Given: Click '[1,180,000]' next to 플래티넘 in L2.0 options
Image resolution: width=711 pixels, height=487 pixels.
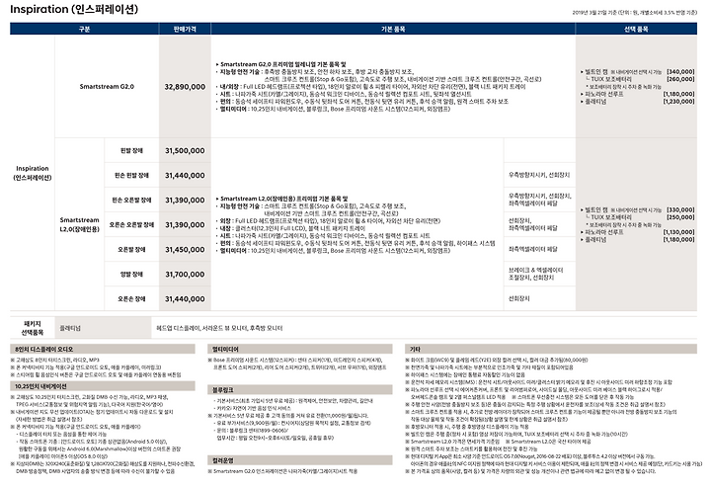Looking at the screenshot, I should coord(678,239).
